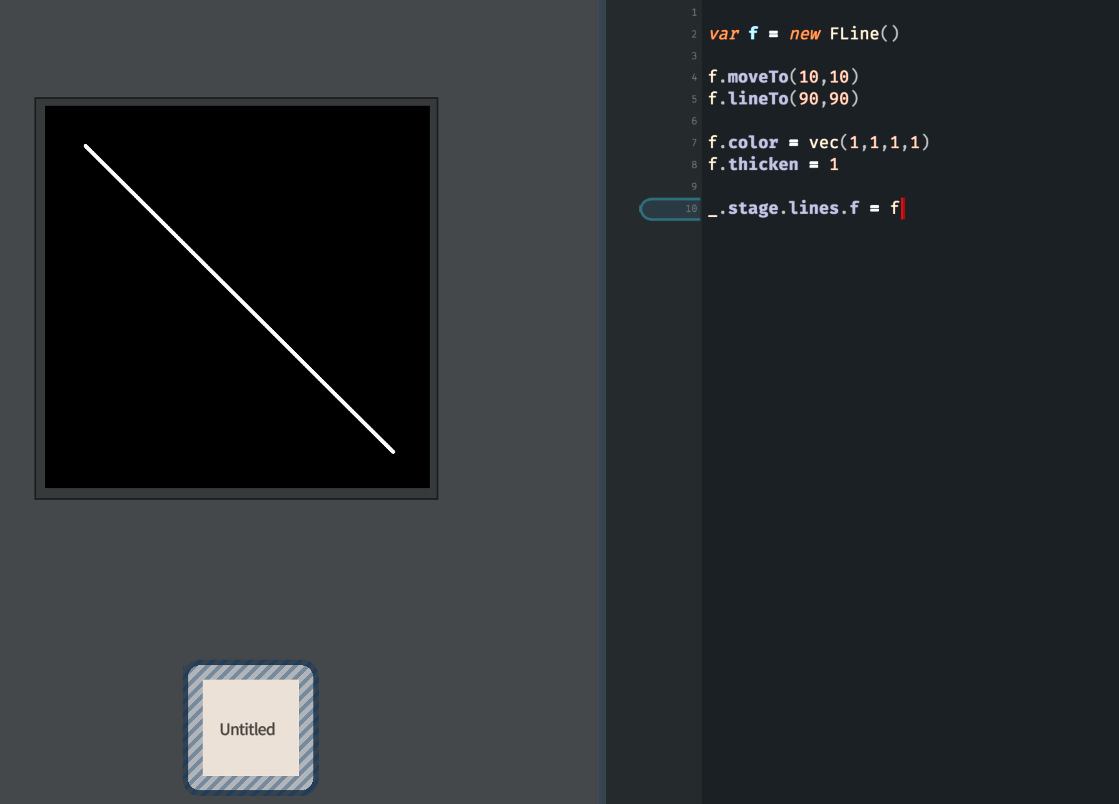This screenshot has height=804, width=1119.
Task: Click the white diagonal line on canvas
Action: 239,298
